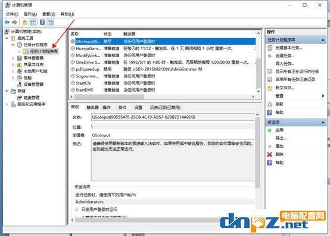This screenshot has height=236, width=330.
Task: Click the Back arrow toolbar icon
Action: [7, 22]
